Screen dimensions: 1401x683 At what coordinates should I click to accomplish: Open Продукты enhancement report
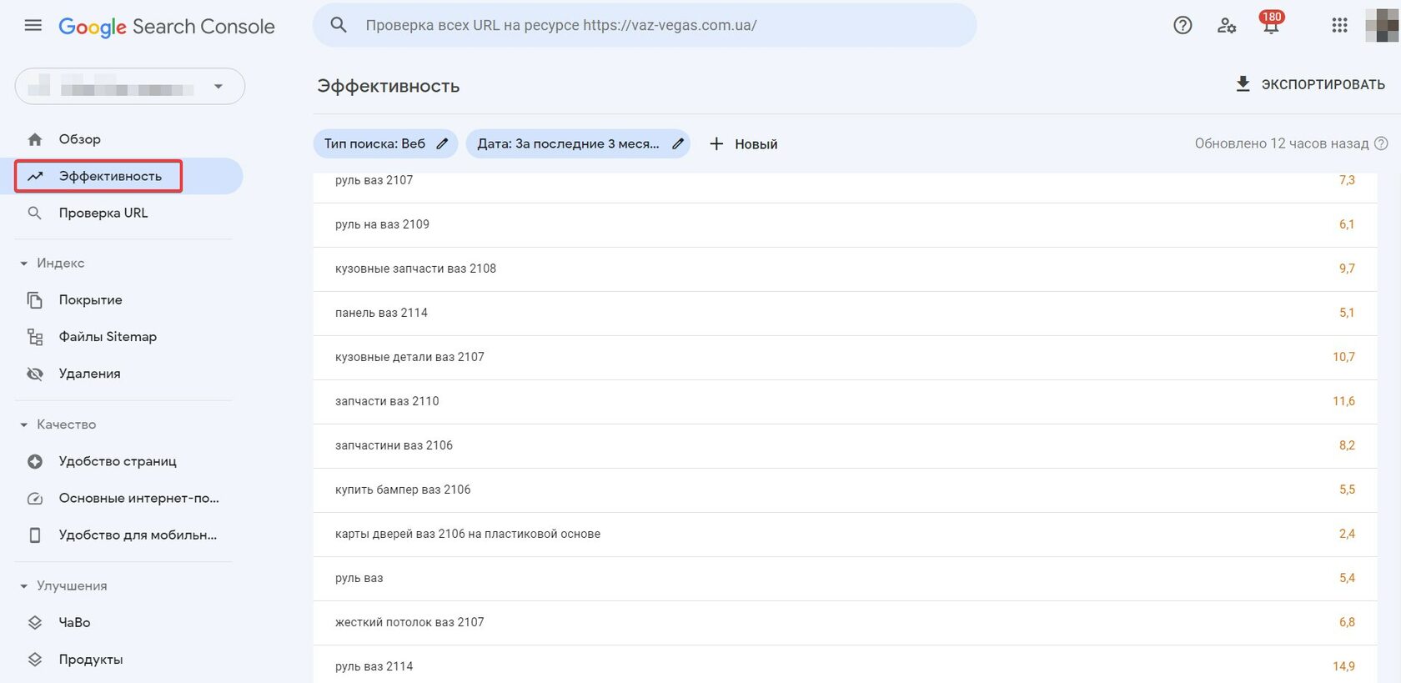[x=91, y=659]
